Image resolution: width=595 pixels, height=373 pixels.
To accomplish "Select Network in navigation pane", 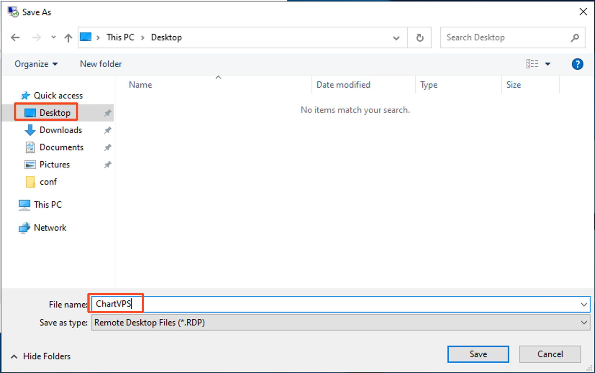I will [50, 228].
